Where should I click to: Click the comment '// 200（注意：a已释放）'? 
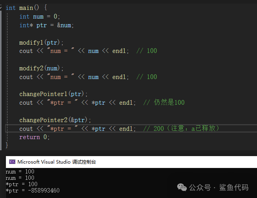pyautogui.click(x=181, y=128)
